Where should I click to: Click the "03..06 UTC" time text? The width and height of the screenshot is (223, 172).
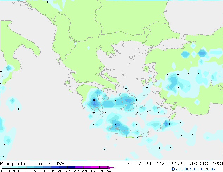pyautogui.click(x=184, y=164)
